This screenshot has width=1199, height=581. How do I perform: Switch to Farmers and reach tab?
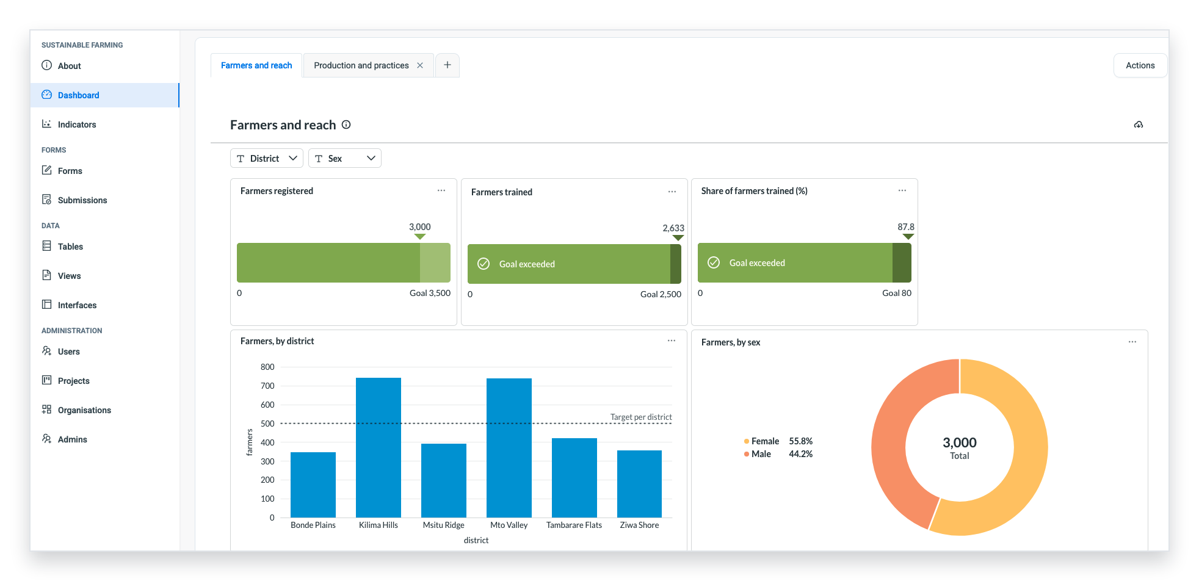coord(256,65)
